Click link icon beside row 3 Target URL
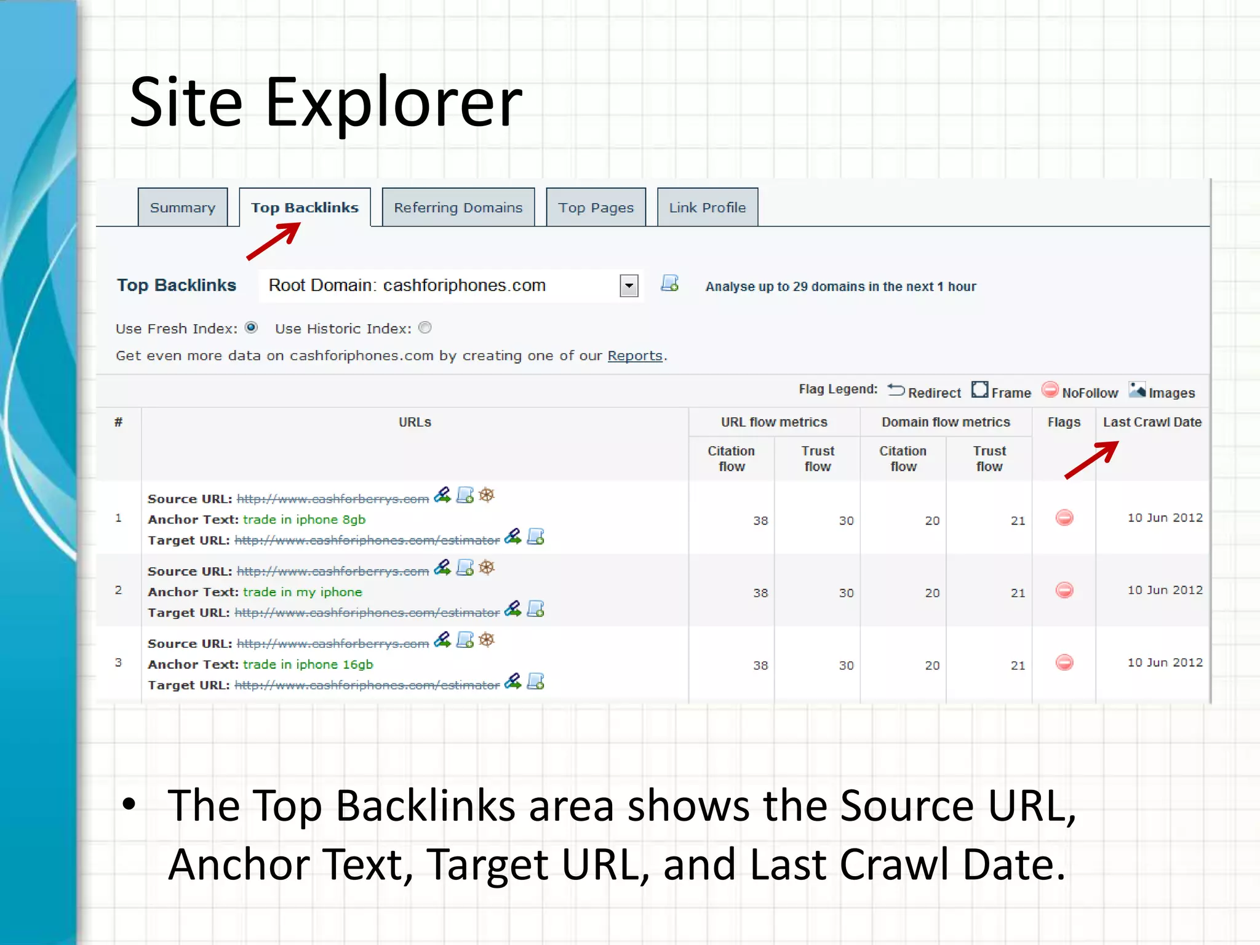 [x=513, y=681]
